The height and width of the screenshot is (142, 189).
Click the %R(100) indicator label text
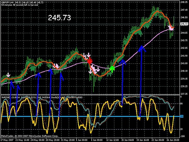[6, 97]
